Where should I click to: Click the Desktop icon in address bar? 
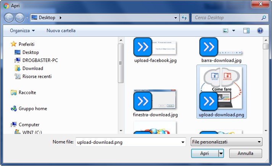(34, 17)
